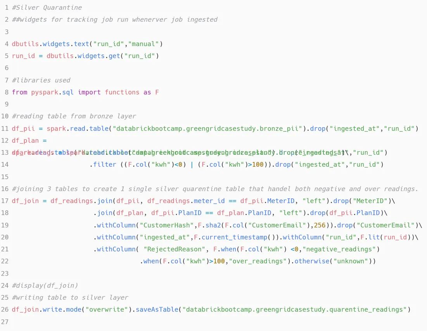Click the '#libraries used' comment
Image resolution: width=427 pixels, height=331 pixels.
[x=41, y=80]
